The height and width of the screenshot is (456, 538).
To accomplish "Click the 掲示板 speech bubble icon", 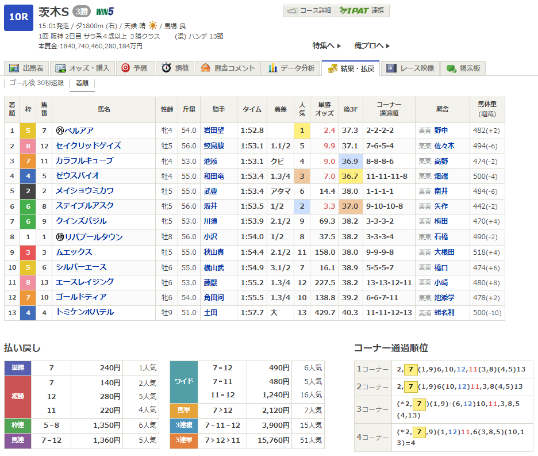I will pyautogui.click(x=451, y=68).
